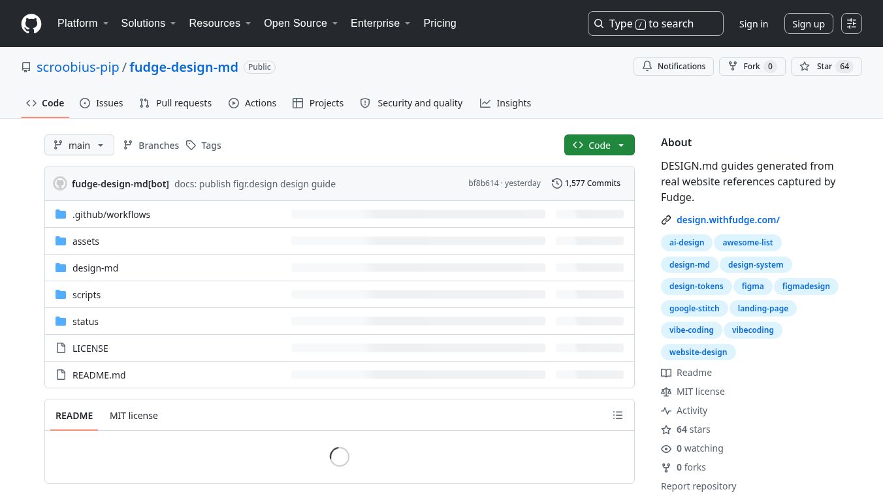Image resolution: width=883 pixels, height=496 pixels.
Task: Click the history clock icon beside commits
Action: tap(557, 183)
